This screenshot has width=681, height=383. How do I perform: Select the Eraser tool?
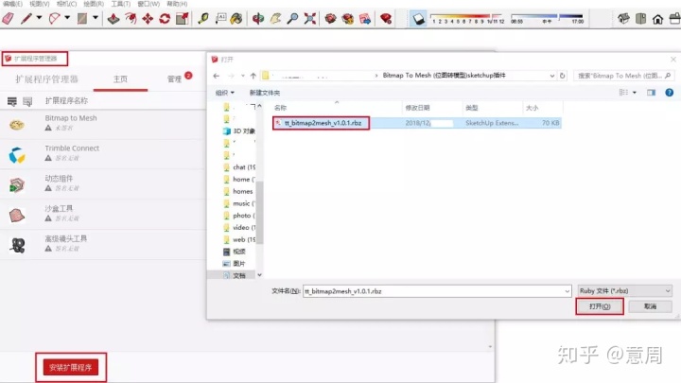click(9, 18)
